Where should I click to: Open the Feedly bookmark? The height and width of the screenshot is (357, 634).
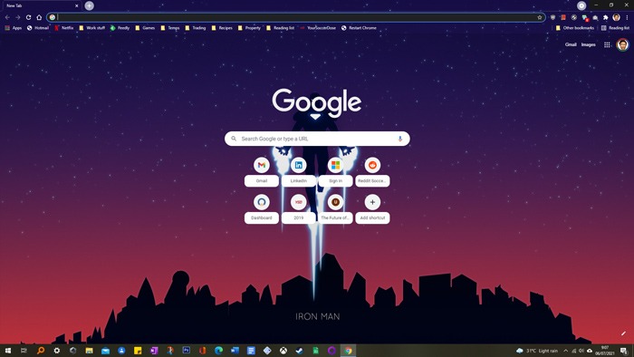tap(120, 28)
